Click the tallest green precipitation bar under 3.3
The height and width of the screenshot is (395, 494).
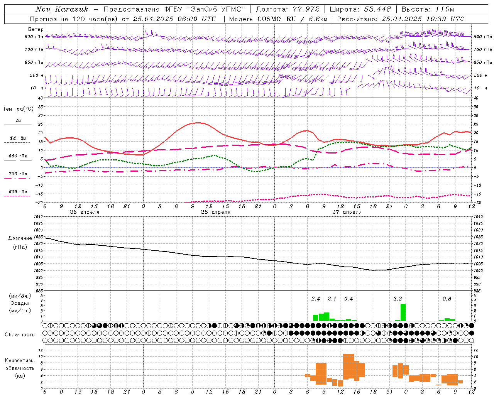click(403, 312)
